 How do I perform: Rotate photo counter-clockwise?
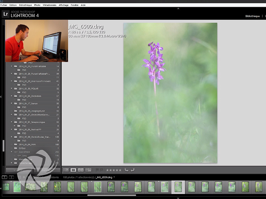point(126,170)
